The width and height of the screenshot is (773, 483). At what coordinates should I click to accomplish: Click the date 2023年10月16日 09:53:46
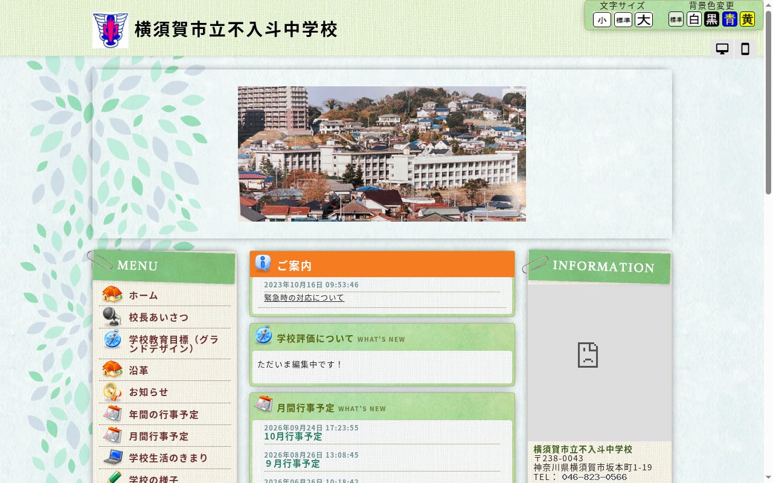point(312,285)
